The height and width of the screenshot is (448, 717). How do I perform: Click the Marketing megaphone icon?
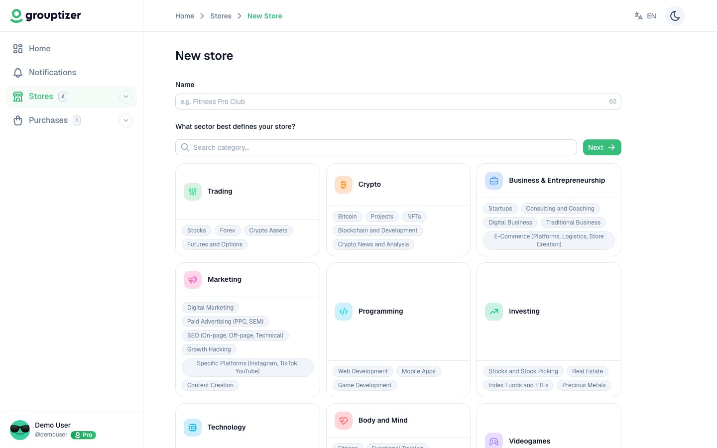coord(193,280)
